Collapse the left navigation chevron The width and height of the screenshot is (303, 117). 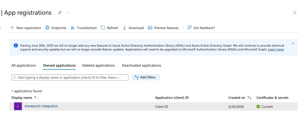coord(1,28)
